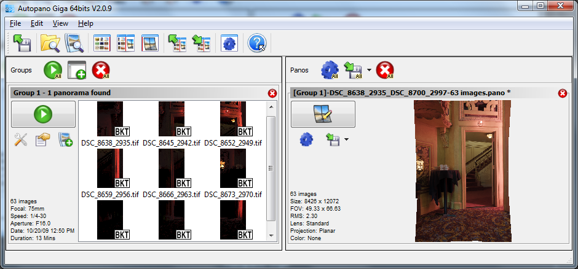Click the Save project toolbar icon
Screen dimensions: 578x269
22,43
